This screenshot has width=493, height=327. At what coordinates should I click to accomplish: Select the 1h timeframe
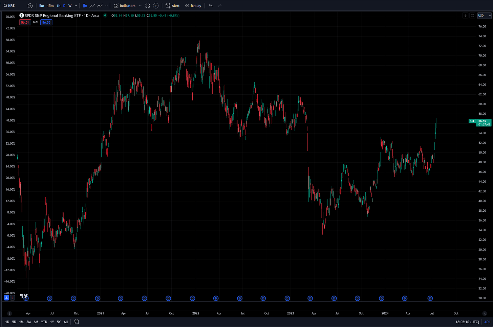pyautogui.click(x=59, y=6)
